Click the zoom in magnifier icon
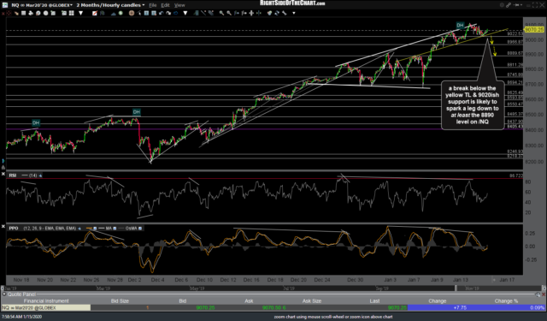The image size is (547, 321). pyautogui.click(x=221, y=14)
